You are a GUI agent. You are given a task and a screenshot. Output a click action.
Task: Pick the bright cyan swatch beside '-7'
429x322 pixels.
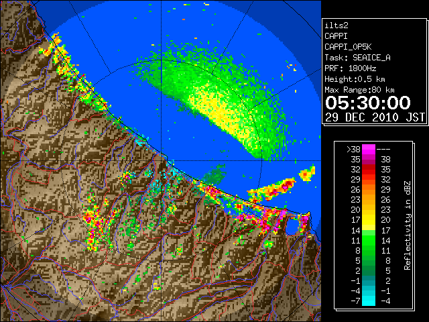pyautogui.click(x=369, y=301)
